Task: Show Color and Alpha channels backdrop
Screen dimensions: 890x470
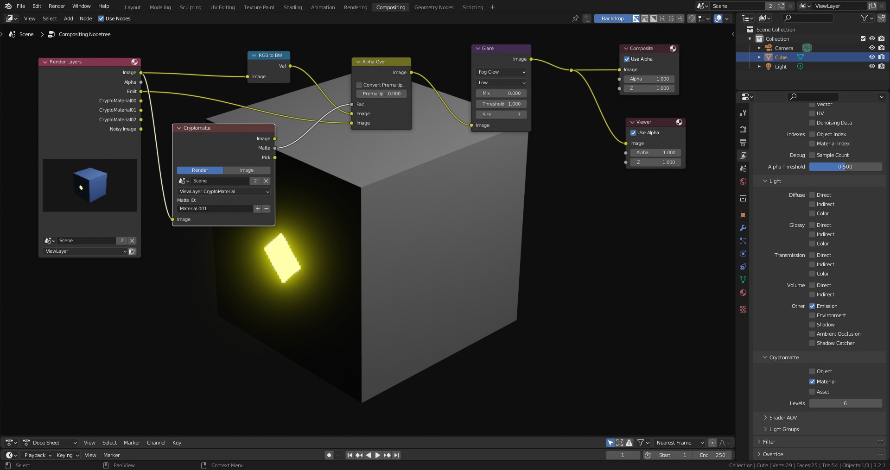Action: tap(636, 19)
